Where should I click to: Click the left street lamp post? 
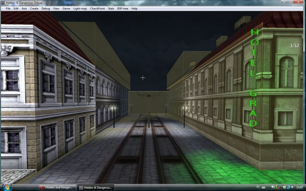(x=114, y=117)
